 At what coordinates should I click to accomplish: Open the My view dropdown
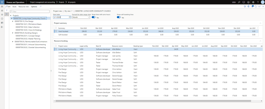click(x=68, y=11)
